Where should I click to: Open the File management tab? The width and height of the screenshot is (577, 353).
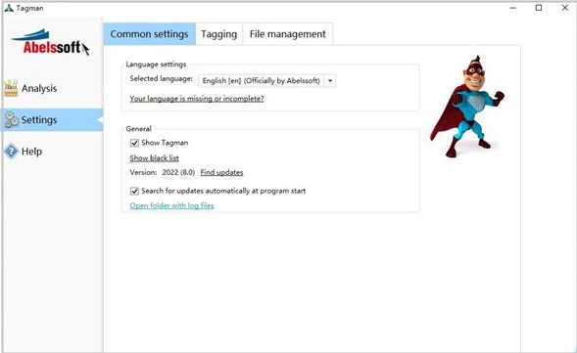[287, 34]
